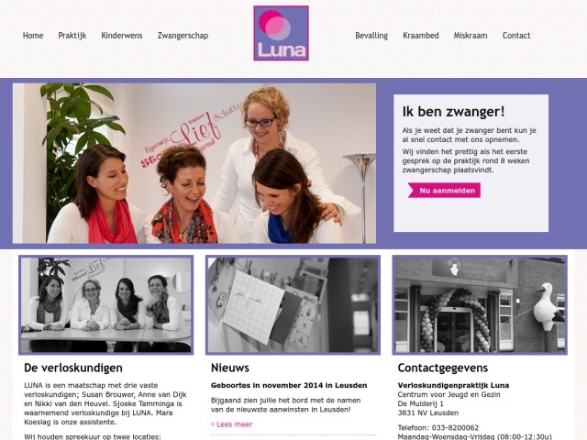Go to the Praktijk page
587x440 pixels.
72,36
